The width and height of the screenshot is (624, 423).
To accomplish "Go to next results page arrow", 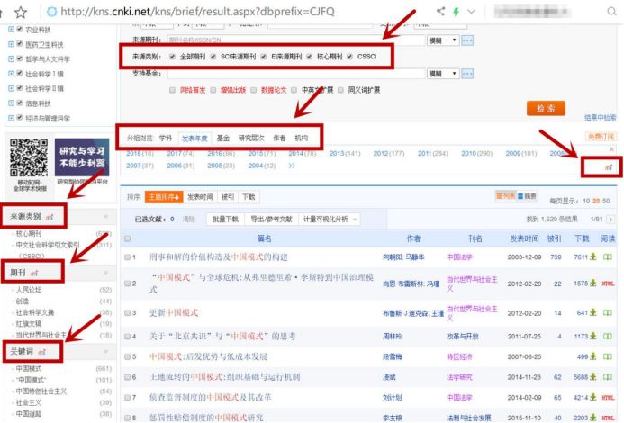I will point(610,220).
